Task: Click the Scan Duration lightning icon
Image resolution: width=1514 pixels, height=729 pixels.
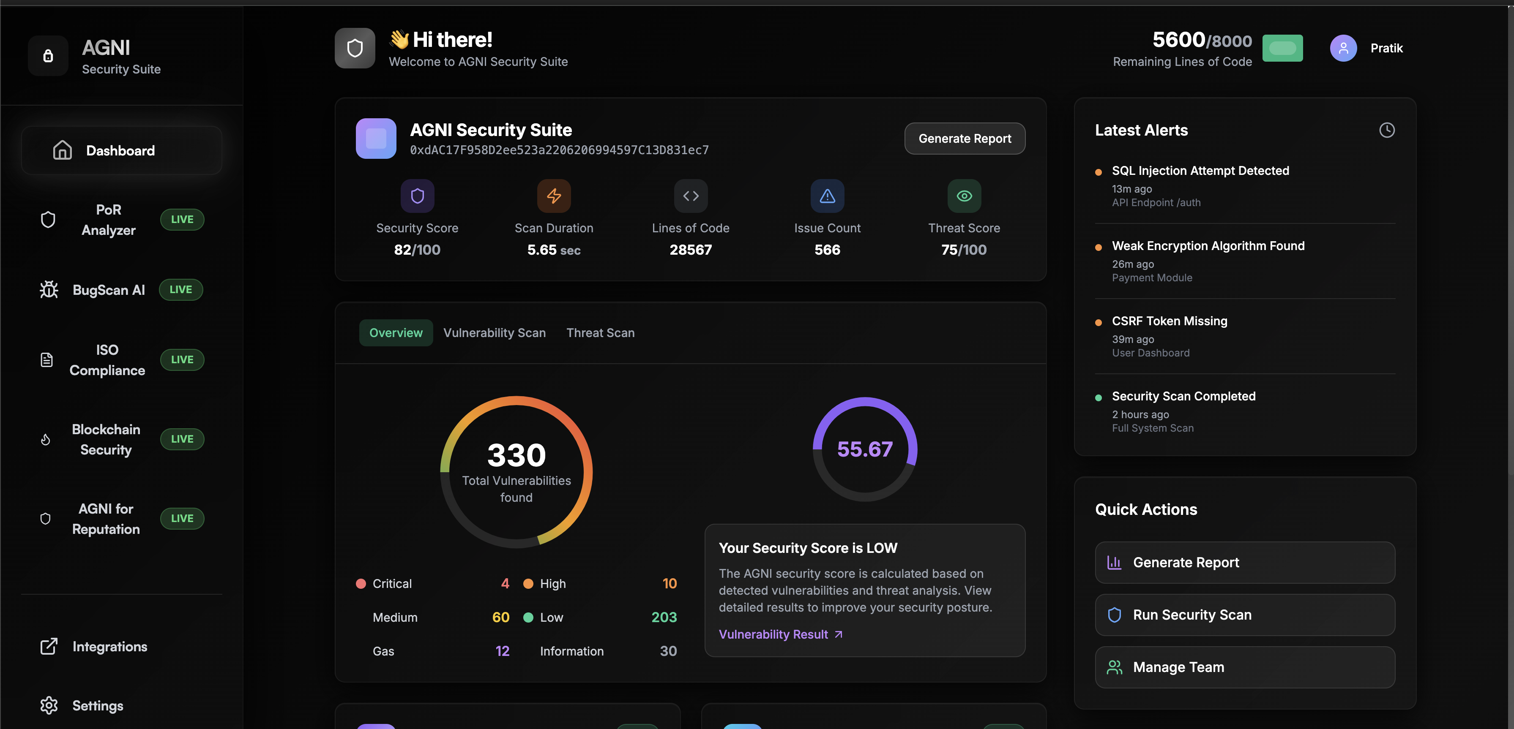Action: [554, 196]
